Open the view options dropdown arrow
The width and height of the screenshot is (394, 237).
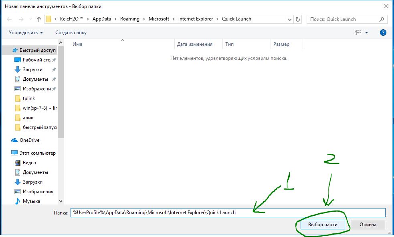pyautogui.click(x=366, y=33)
